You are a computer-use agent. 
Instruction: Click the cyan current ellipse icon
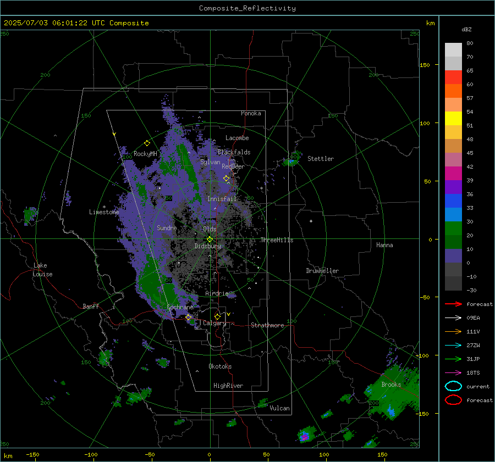click(453, 386)
